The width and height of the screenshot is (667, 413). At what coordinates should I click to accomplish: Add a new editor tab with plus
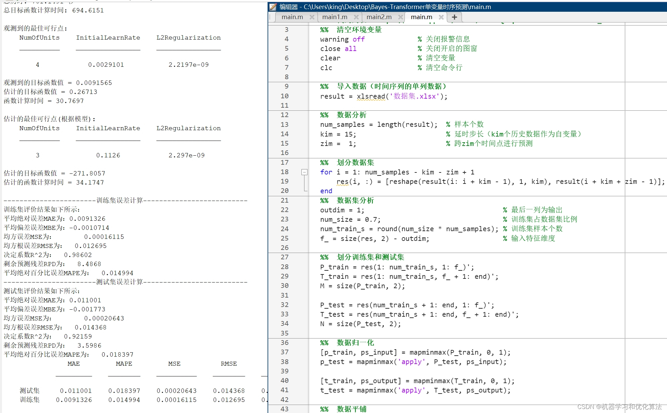[455, 17]
